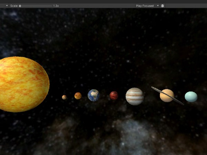
Task: Open the Play Focused dropdown
Action: click(145, 6)
